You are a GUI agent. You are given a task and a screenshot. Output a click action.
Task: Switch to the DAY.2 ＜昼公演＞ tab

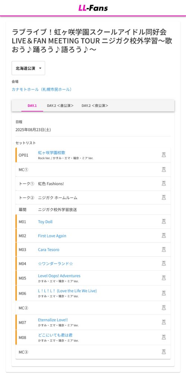point(60,106)
